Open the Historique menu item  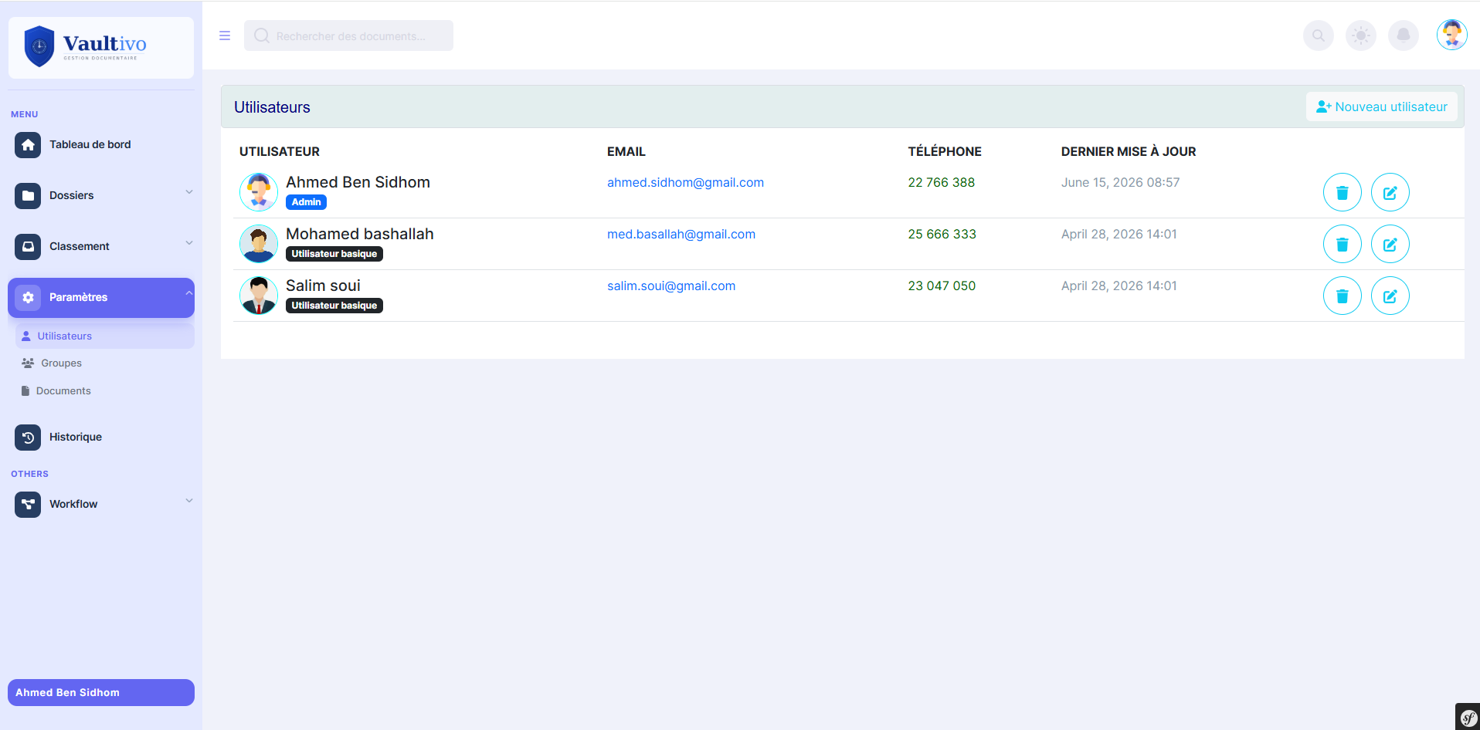[101, 437]
